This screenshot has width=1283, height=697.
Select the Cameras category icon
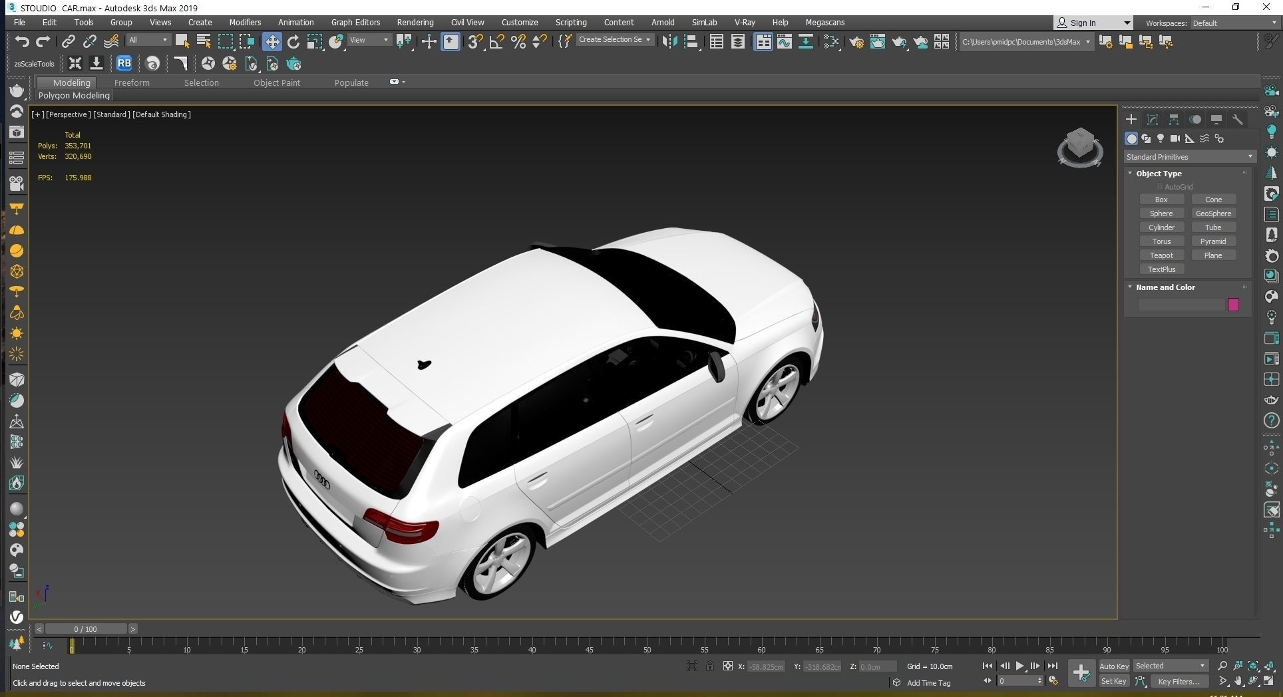click(1175, 138)
